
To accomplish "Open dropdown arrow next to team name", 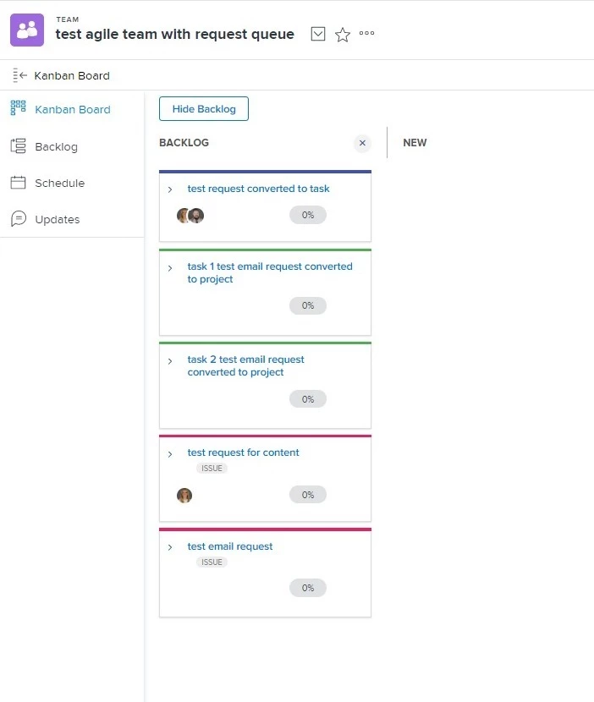I will click(317, 34).
